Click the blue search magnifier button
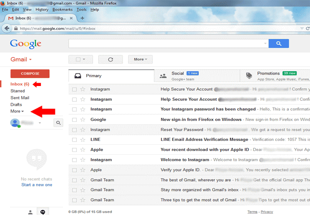 coord(279,43)
